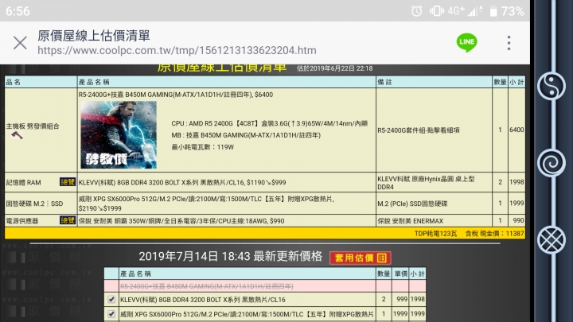Click subtotal 6400 in motherboard row
Viewport: 573px width, 322px height.
point(516,130)
